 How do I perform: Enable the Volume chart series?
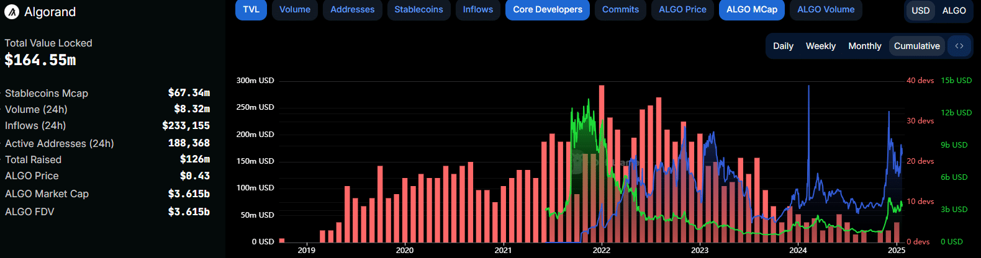pos(295,10)
